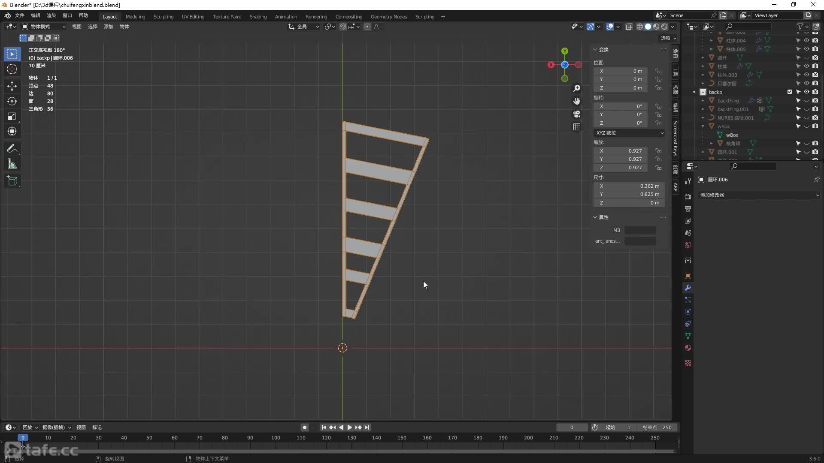Open the 添加修改器 dropdown
The height and width of the screenshot is (463, 824).
pyautogui.click(x=758, y=195)
